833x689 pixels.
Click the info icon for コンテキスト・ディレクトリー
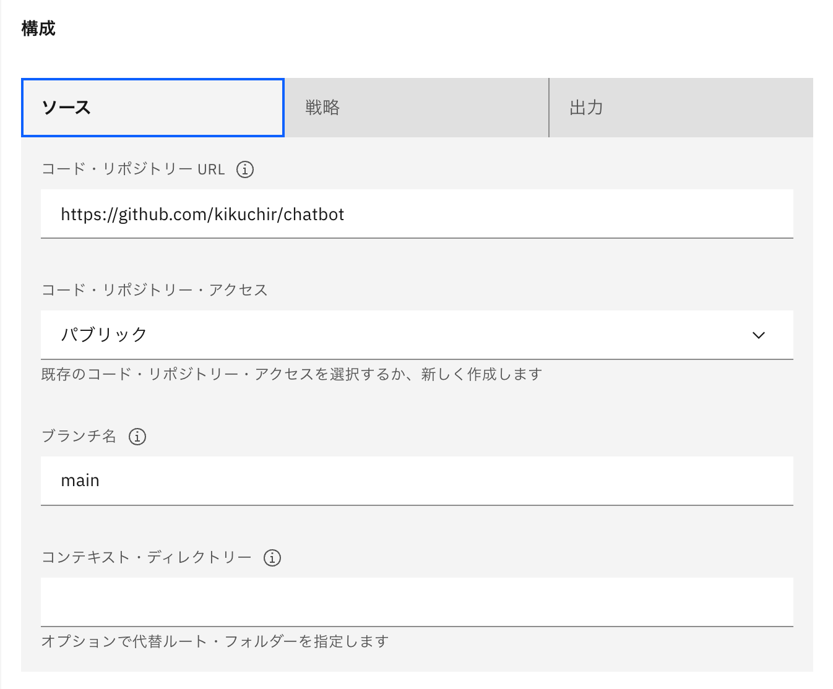coord(271,557)
